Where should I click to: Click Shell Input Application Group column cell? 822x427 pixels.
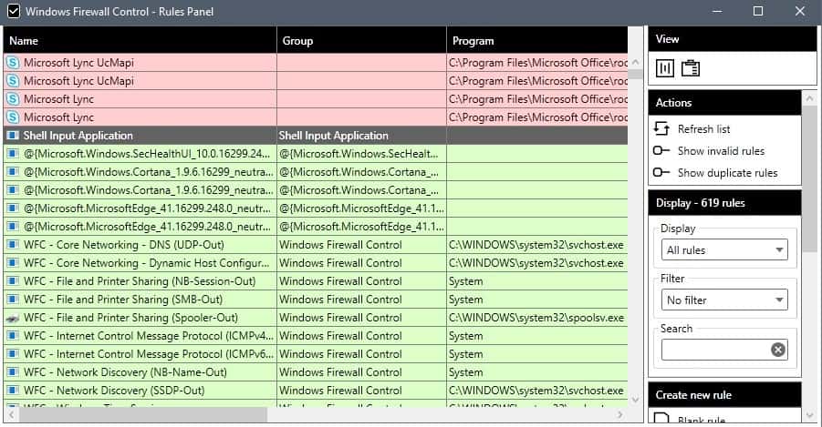pos(361,135)
